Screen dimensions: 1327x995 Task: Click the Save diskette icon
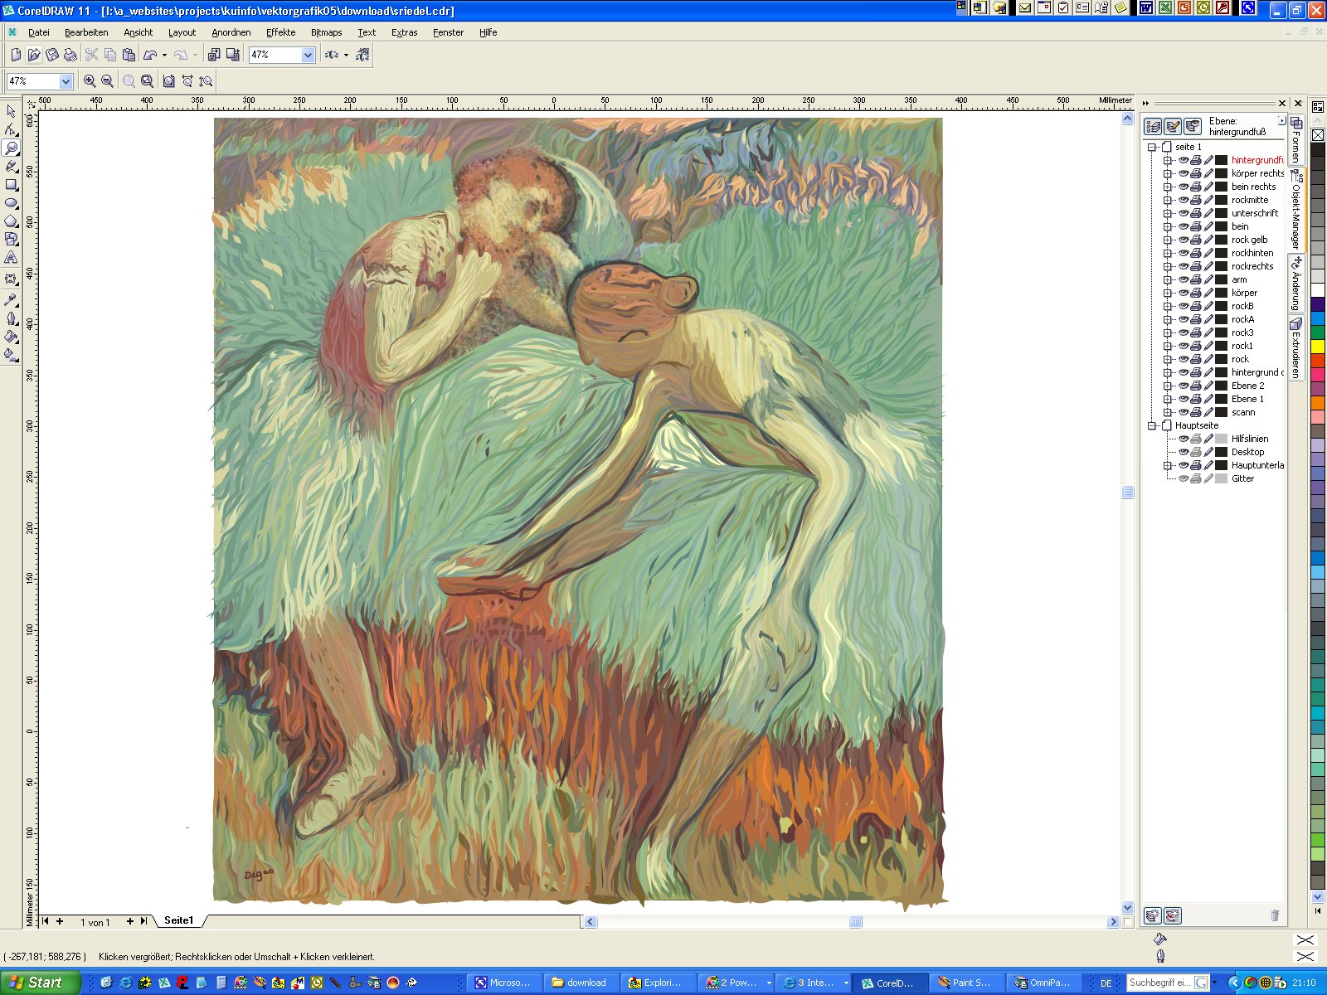click(x=52, y=55)
